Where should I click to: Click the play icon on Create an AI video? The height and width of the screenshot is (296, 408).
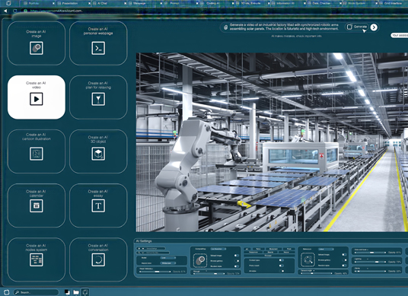point(37,99)
